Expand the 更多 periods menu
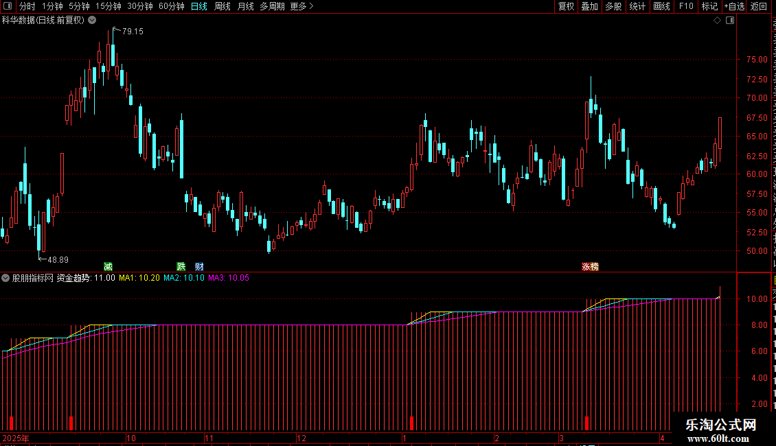 coord(302,6)
